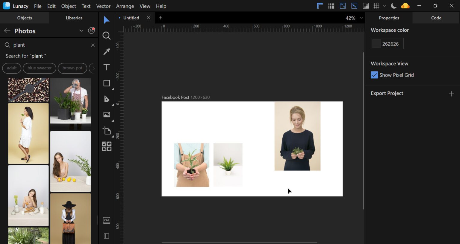Select the Rectangle tool
Screen dimensions: 460x244
(107, 83)
